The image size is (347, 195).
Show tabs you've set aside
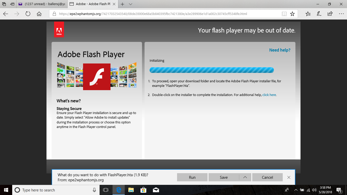(4, 4)
